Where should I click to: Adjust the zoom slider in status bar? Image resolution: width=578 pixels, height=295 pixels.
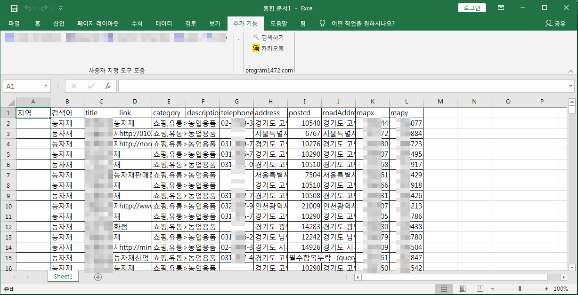click(520, 288)
